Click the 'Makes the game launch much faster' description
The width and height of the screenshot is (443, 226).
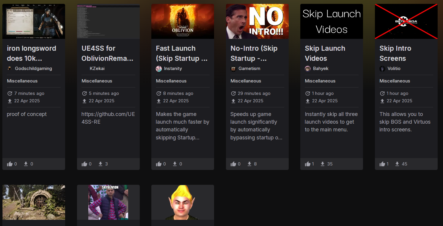click(183, 126)
